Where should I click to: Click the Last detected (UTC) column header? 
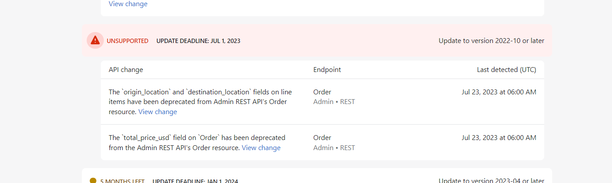(x=506, y=70)
